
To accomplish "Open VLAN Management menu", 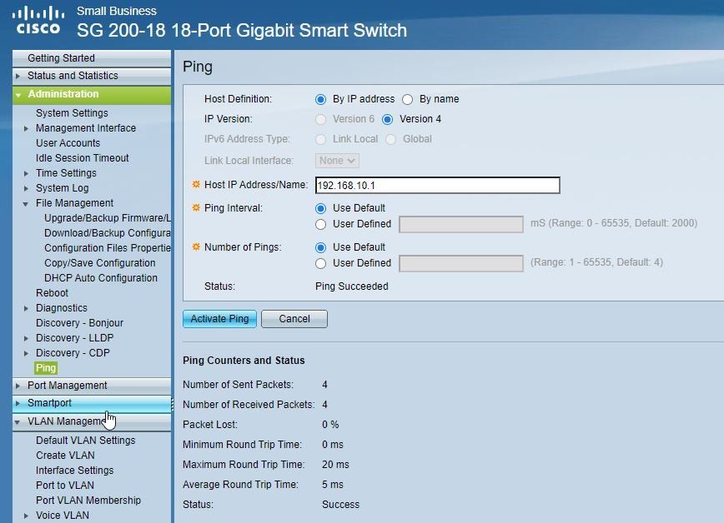I will point(92,421).
